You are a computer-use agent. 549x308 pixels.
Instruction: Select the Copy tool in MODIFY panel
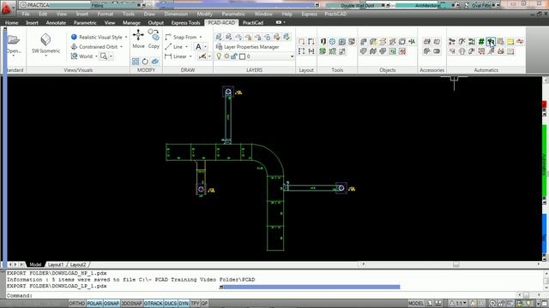click(154, 38)
